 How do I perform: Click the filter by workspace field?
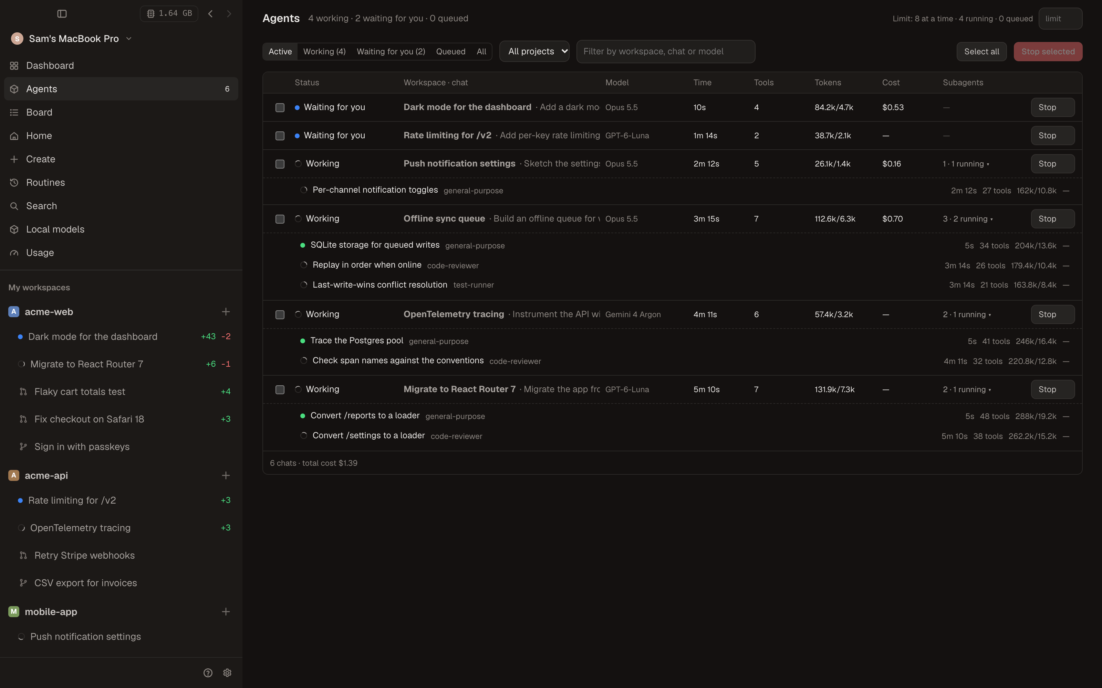click(x=666, y=51)
